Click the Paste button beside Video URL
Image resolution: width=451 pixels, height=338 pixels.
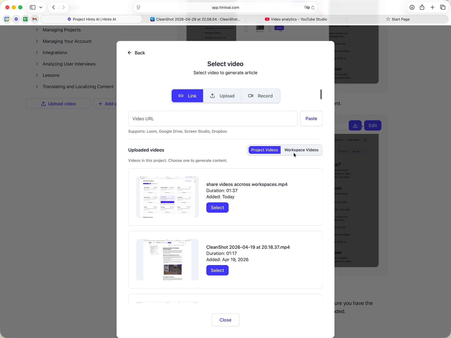point(311,119)
